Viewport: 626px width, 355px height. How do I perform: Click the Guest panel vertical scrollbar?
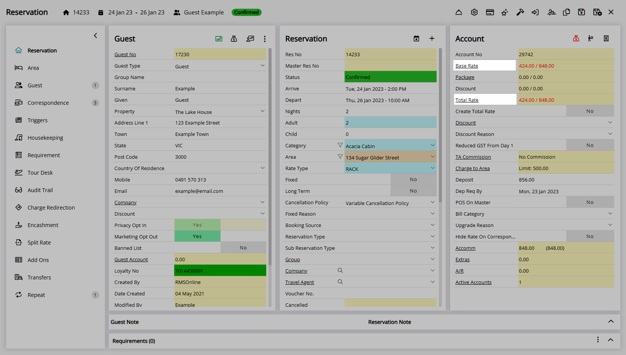(x=270, y=156)
